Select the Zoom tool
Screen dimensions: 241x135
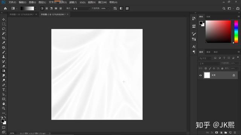(3, 108)
